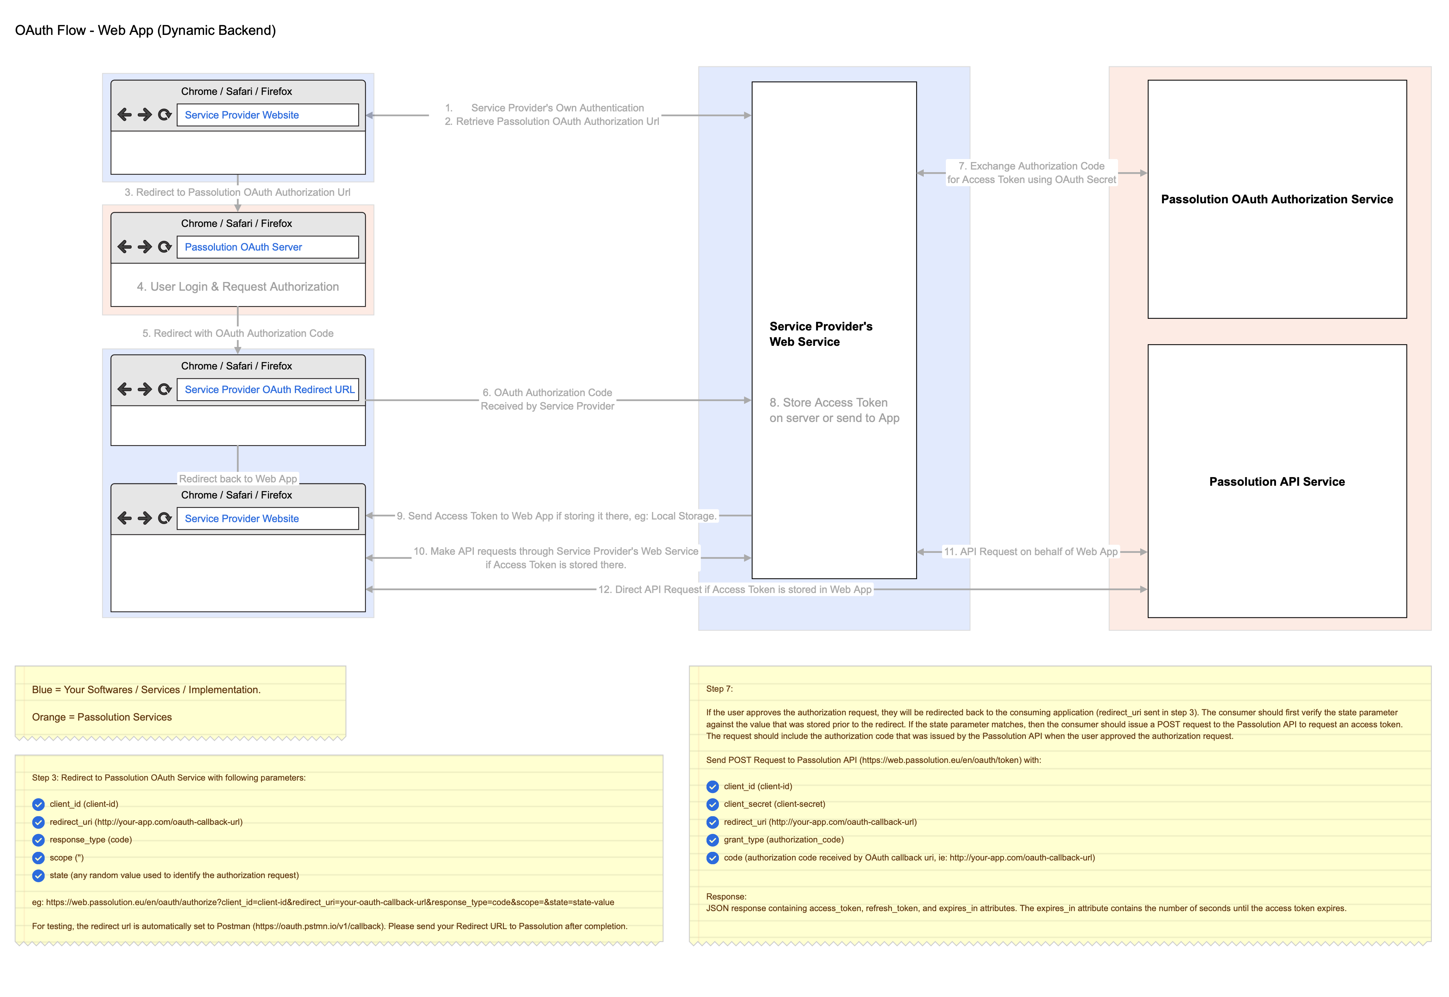
Task: Click checkmark beside 'client_secret (client-secret)'
Action: tap(712, 805)
